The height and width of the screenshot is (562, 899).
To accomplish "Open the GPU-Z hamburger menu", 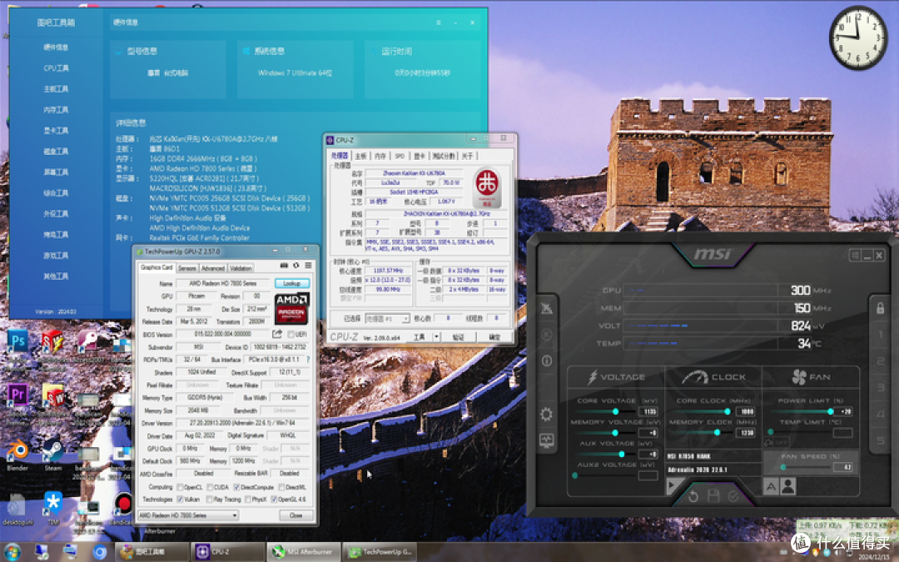I will (309, 266).
